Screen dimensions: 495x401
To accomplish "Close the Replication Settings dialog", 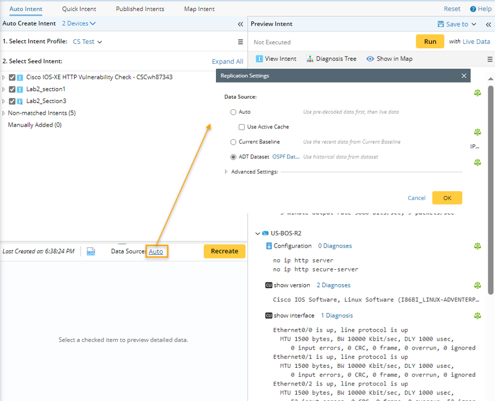I will pos(464,76).
